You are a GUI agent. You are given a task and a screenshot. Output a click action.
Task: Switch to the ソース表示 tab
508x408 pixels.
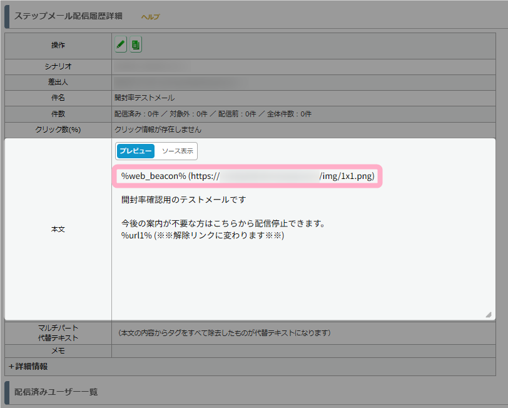177,151
